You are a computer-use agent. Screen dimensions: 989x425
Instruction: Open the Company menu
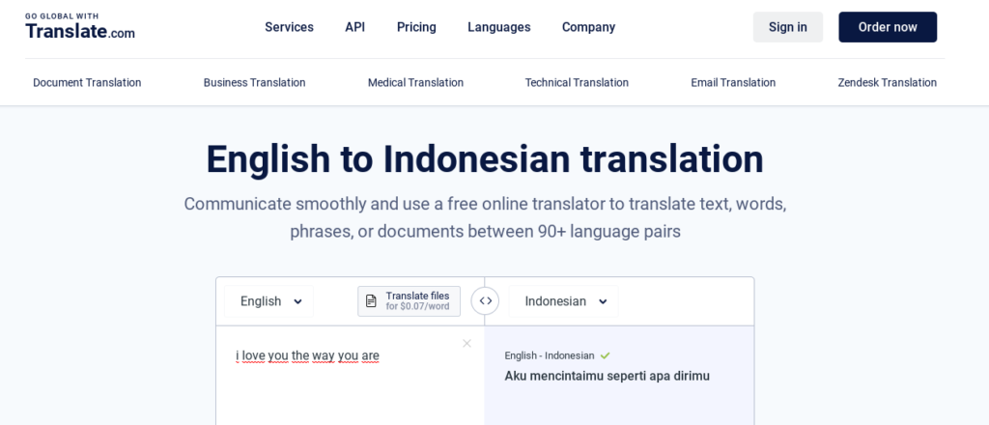pyautogui.click(x=588, y=27)
